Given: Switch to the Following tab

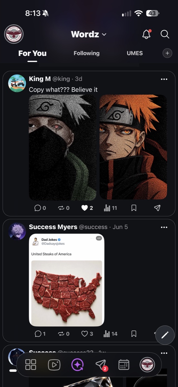Looking at the screenshot, I should 86,53.
